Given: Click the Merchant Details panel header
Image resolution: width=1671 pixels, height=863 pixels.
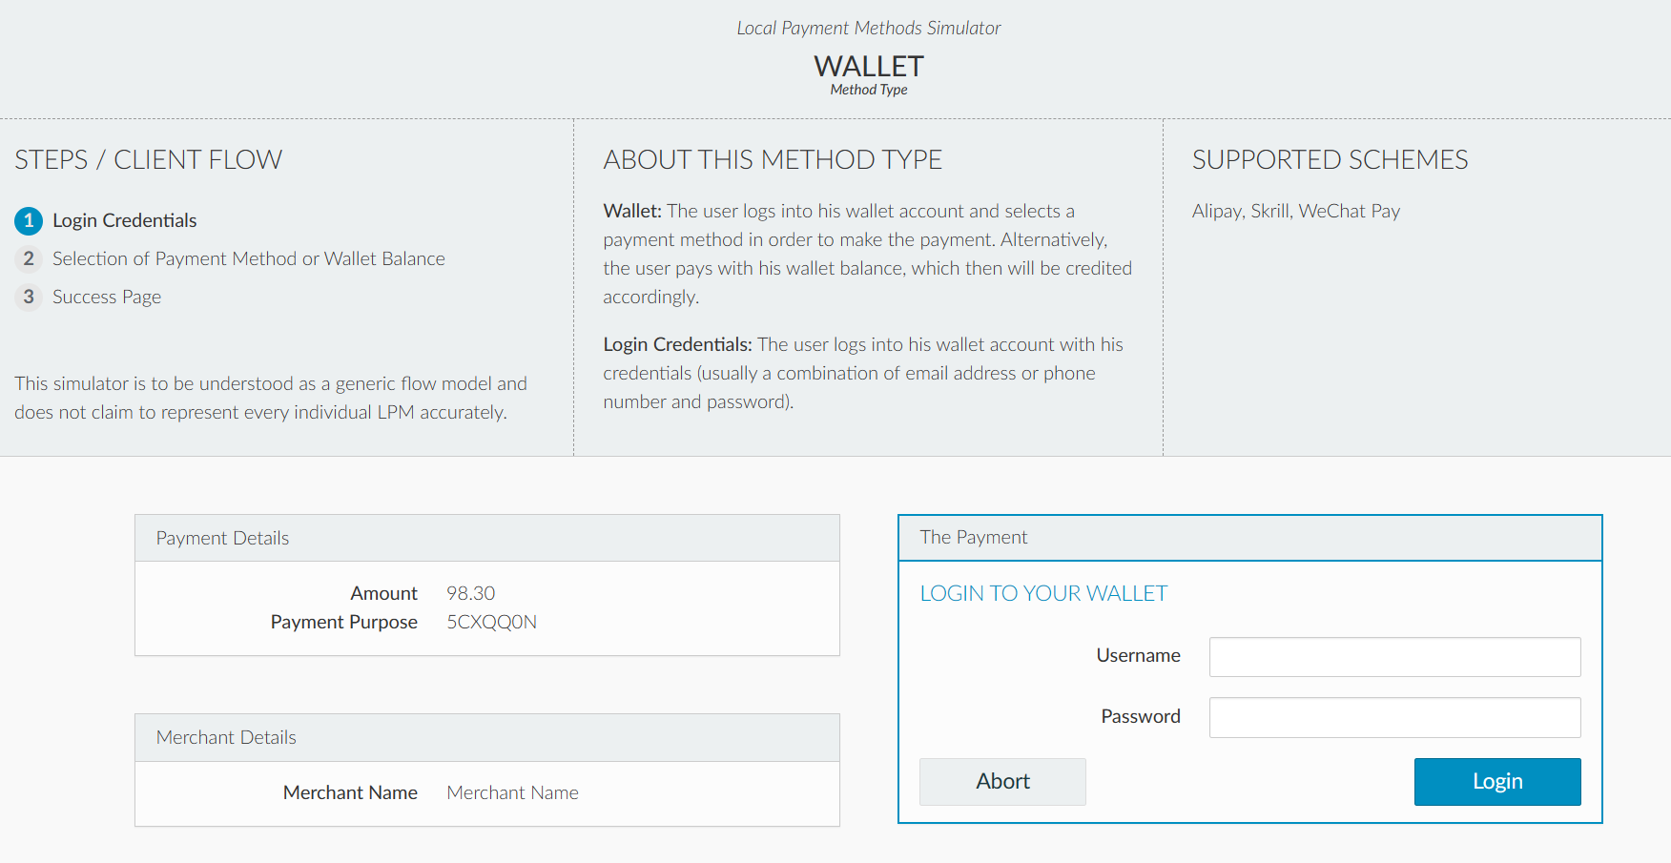Looking at the screenshot, I should [226, 737].
